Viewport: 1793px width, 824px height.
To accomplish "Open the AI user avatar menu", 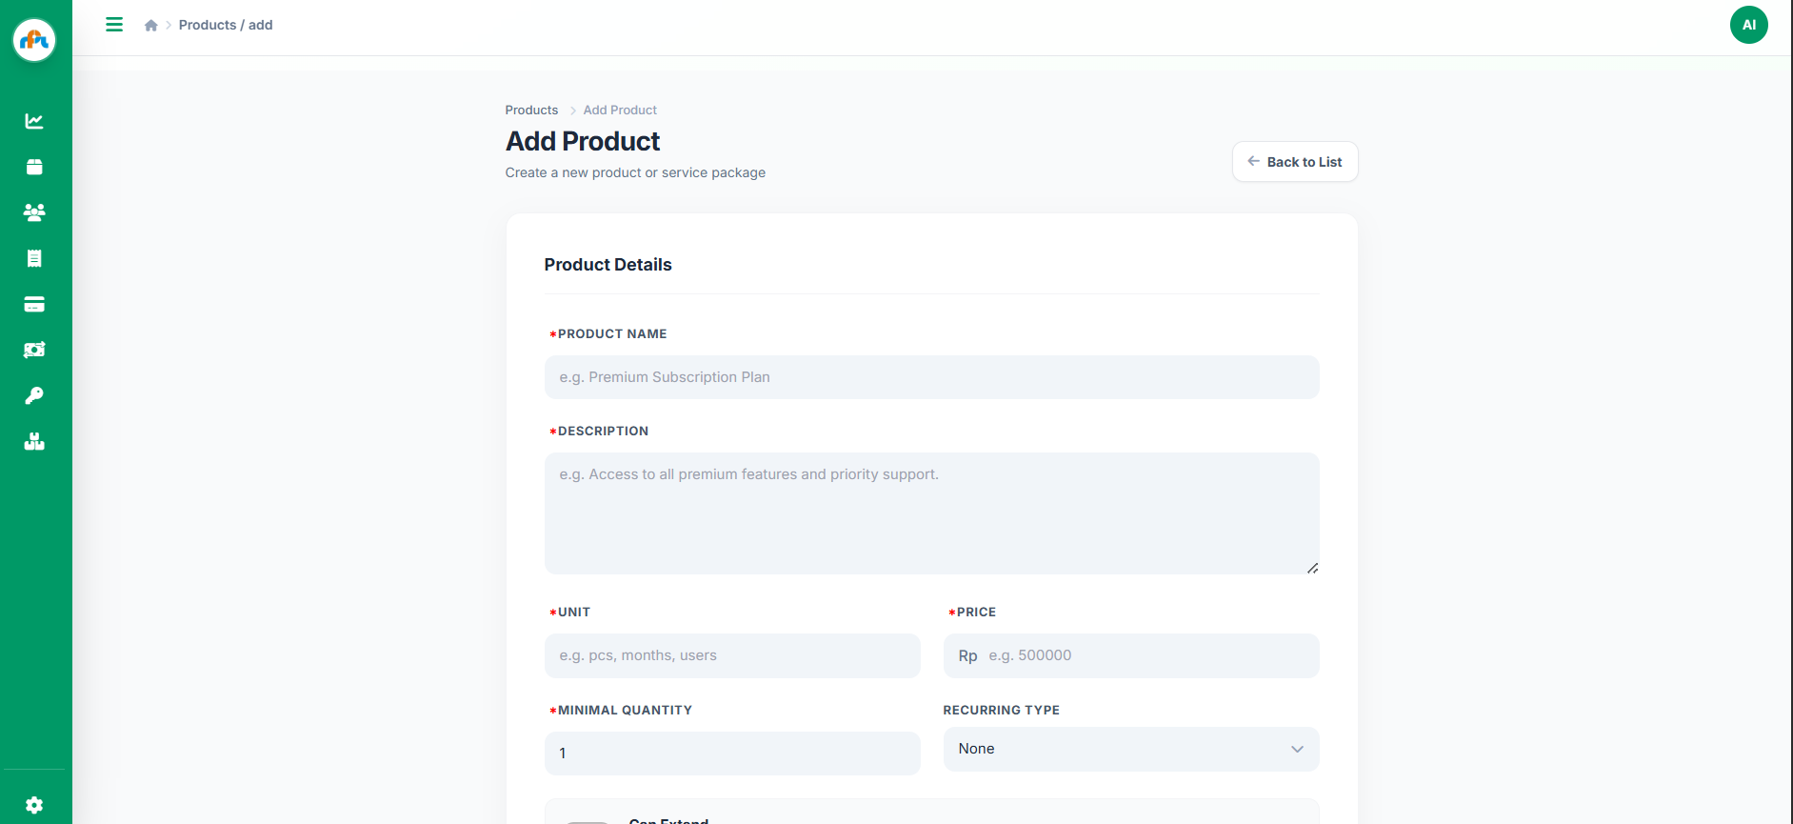I will coord(1748,25).
